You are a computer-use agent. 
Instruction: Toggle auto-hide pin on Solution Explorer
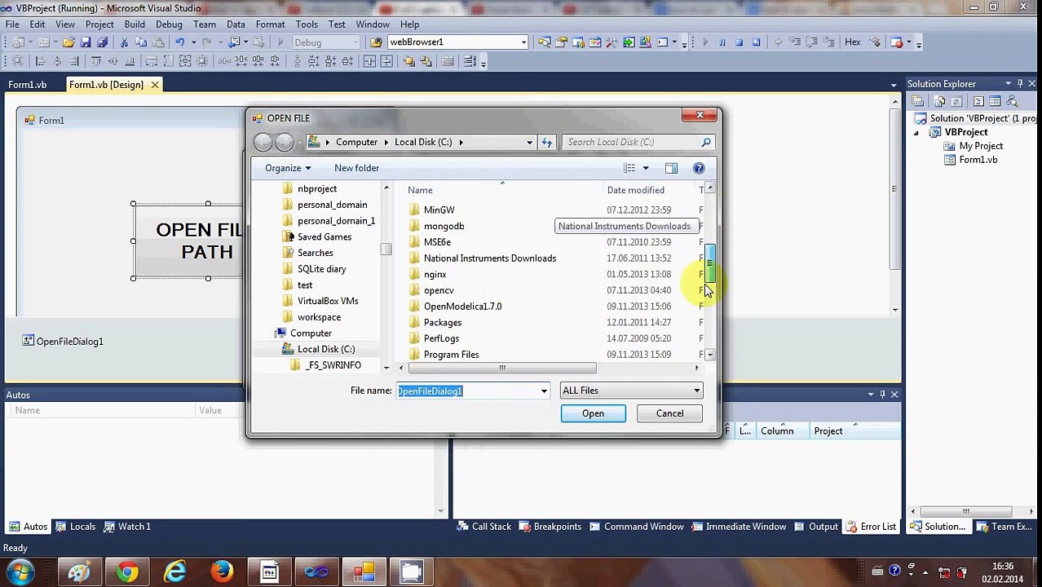point(1020,83)
